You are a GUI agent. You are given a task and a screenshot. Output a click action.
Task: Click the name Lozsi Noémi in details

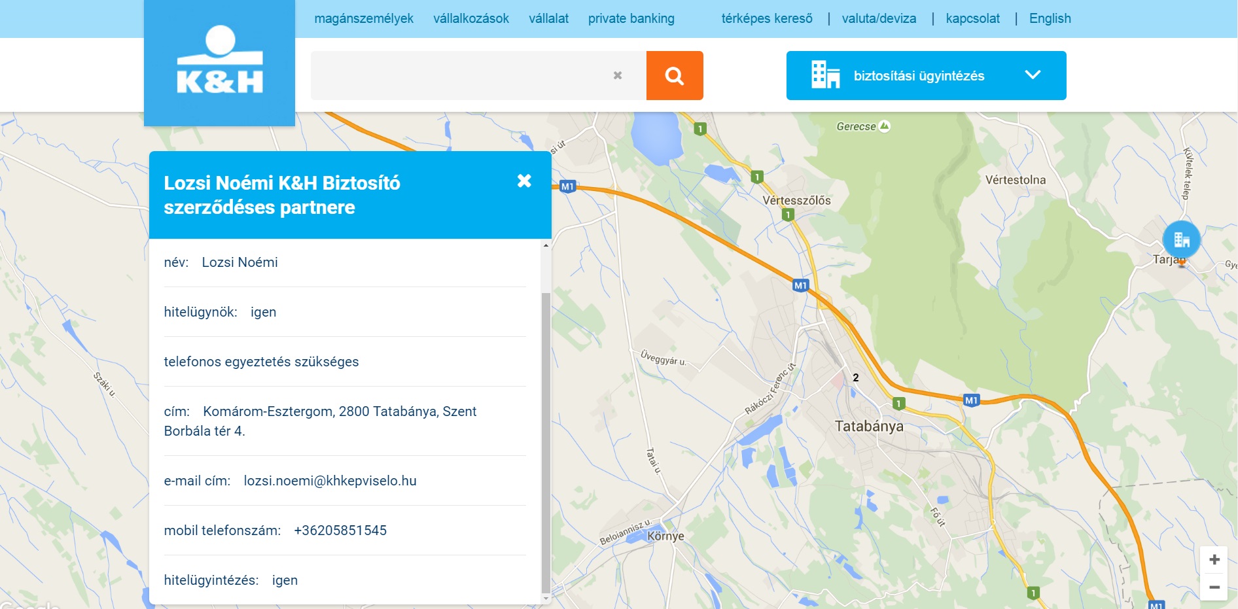point(239,262)
